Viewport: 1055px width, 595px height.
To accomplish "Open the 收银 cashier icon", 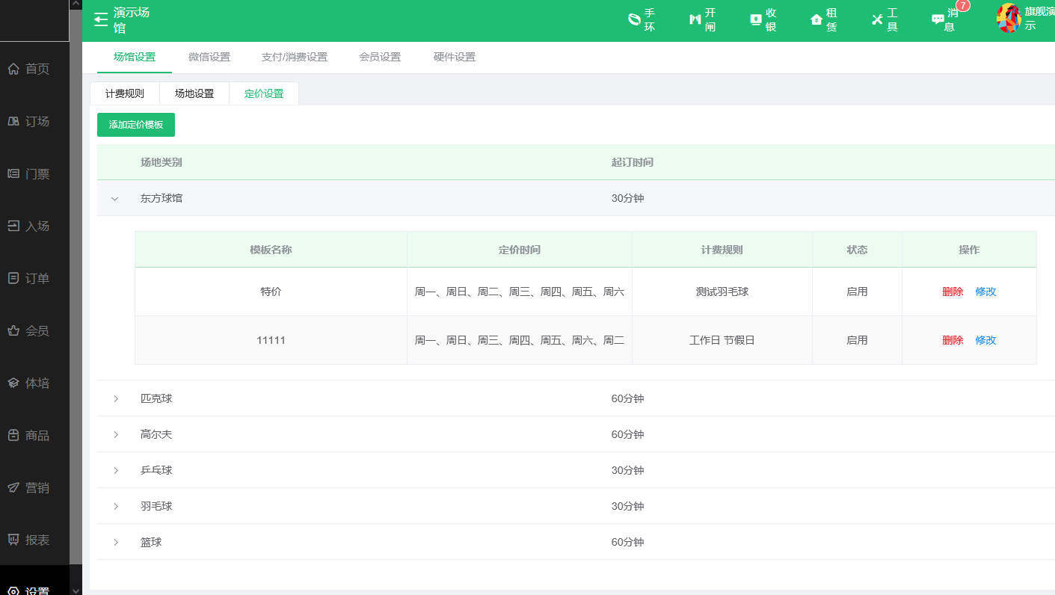I will [x=756, y=20].
